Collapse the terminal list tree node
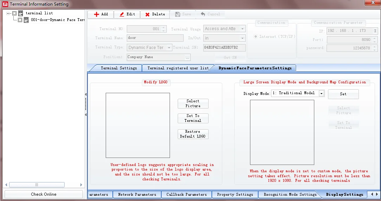 8,13
